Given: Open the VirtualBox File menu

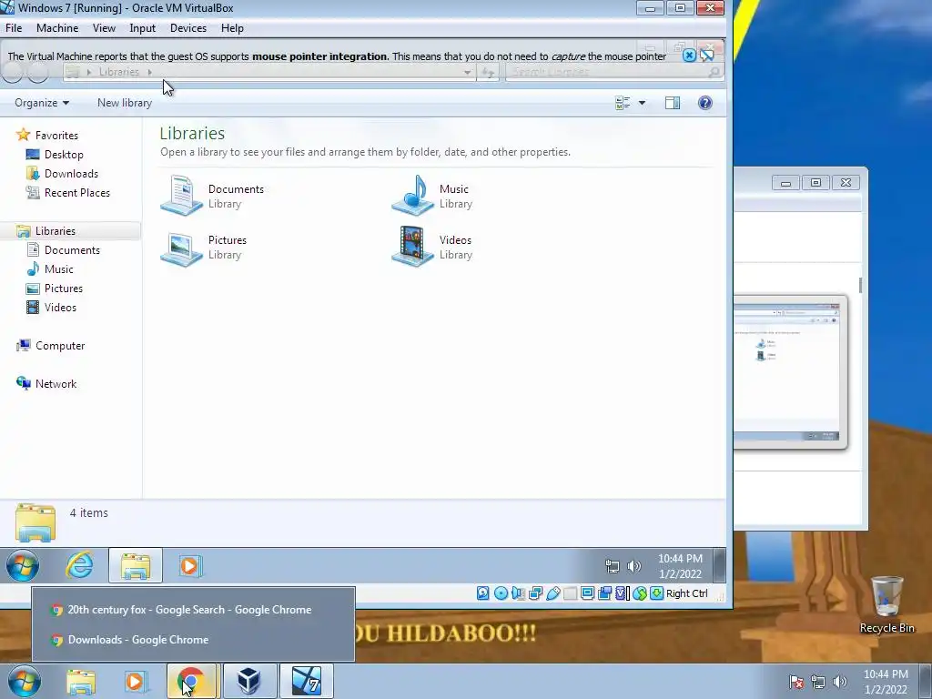Looking at the screenshot, I should click(14, 28).
